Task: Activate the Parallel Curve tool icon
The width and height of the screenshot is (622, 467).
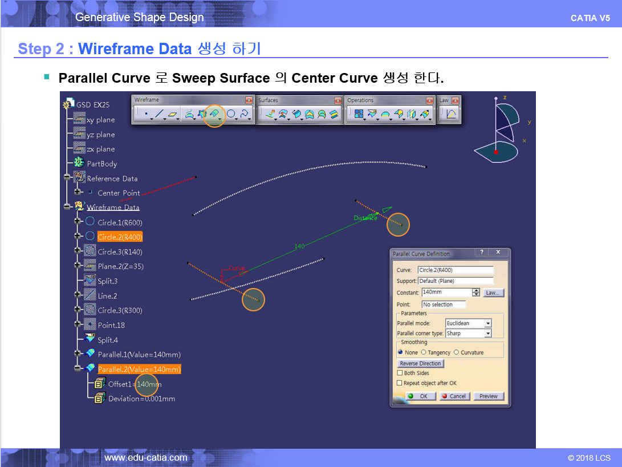Action: coord(214,114)
